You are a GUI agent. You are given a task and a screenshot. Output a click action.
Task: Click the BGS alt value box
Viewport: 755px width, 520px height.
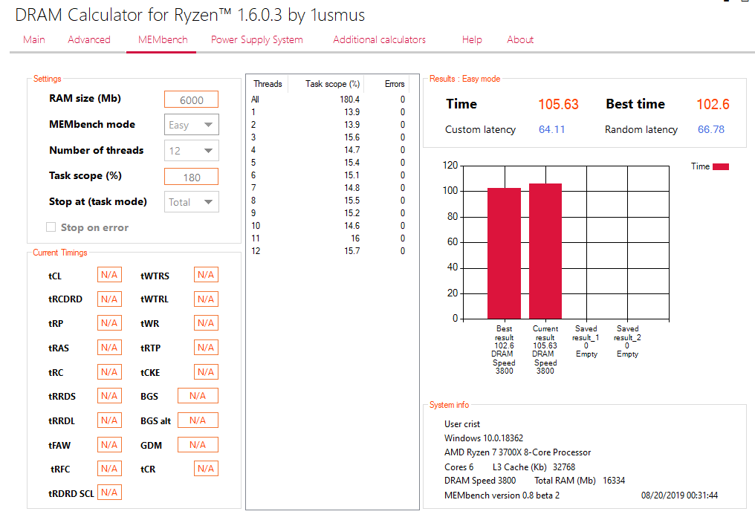[198, 420]
